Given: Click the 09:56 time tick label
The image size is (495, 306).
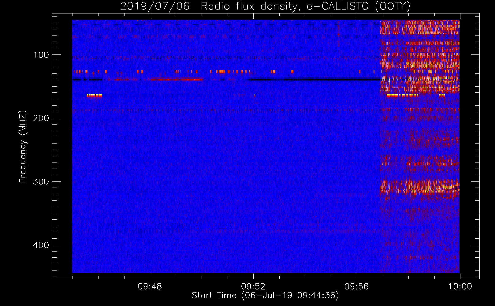Looking at the screenshot, I should [x=357, y=287].
